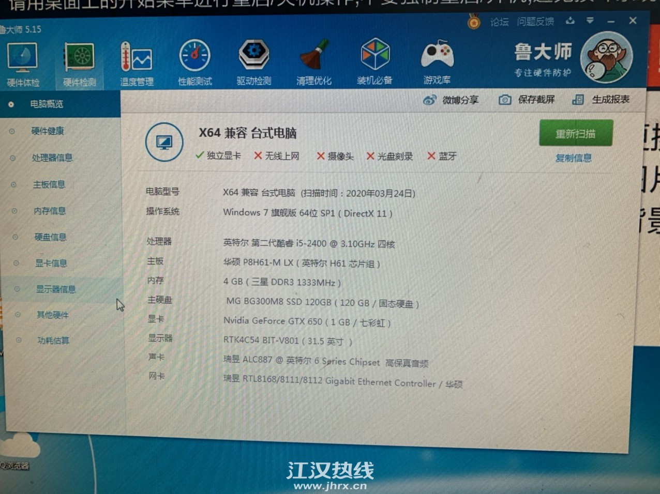This screenshot has height=494, width=660.
Task: Open the 论坛 forum link
Action: coord(499,22)
